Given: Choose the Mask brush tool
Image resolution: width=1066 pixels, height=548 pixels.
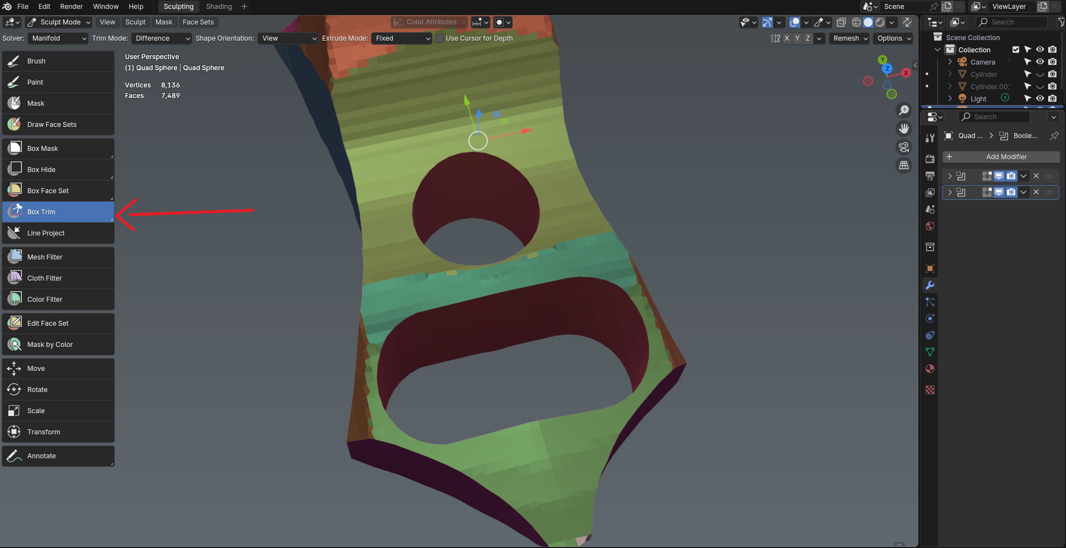Looking at the screenshot, I should [x=58, y=104].
